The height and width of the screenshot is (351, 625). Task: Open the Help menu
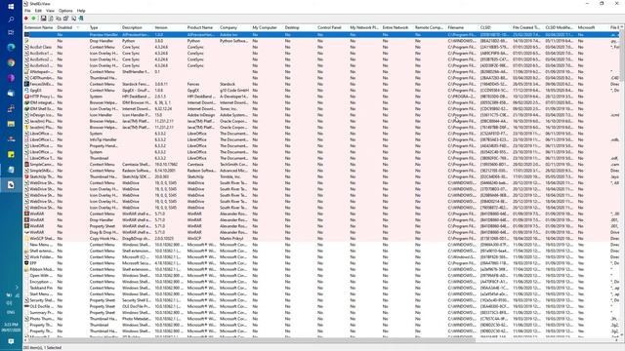[x=81, y=11]
